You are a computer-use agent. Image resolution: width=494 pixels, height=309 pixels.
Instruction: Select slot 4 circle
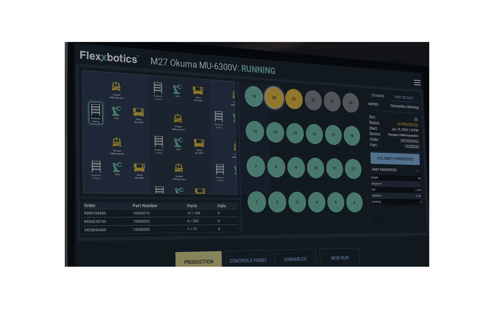317,202
